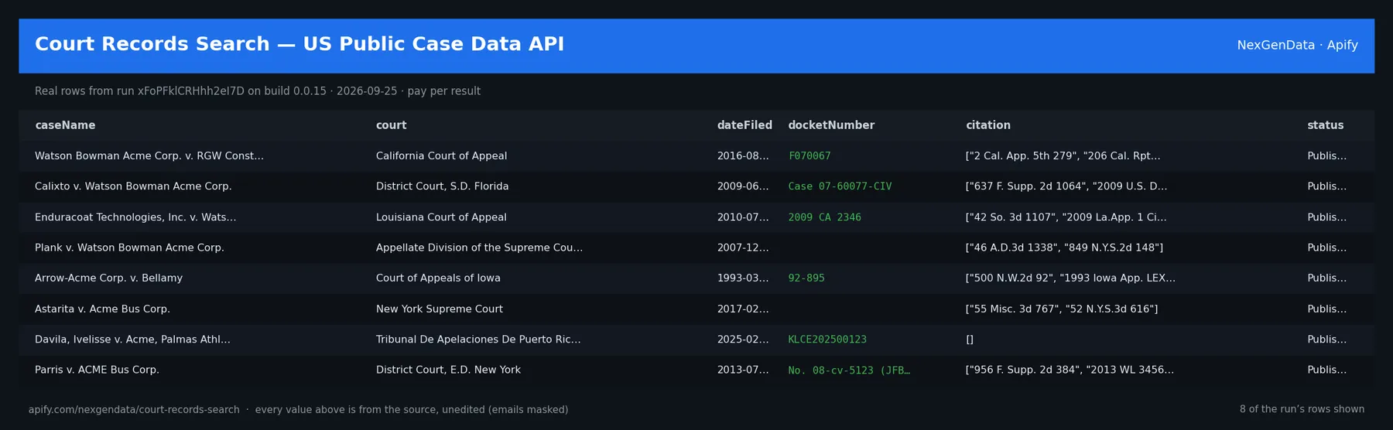The height and width of the screenshot is (430, 1393).
Task: Click citation starting "500 N.W.2d 92"
Action: pyautogui.click(x=1070, y=278)
